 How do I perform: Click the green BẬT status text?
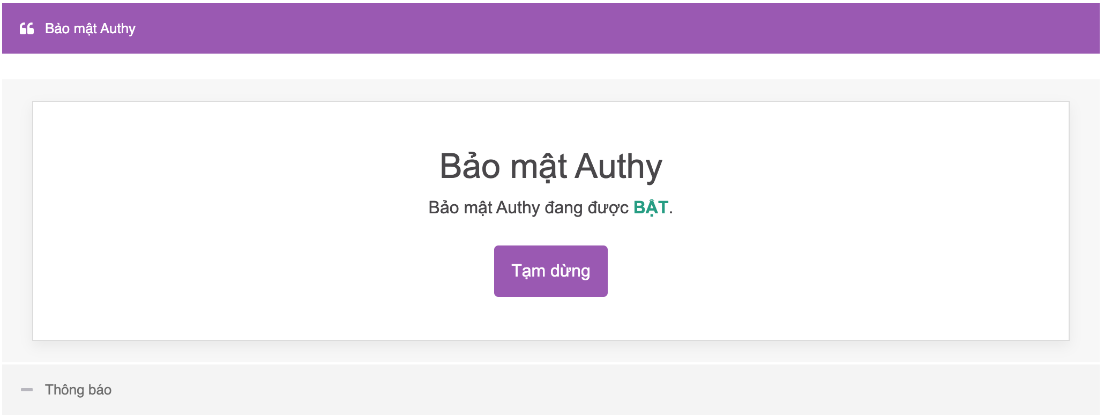coord(651,207)
